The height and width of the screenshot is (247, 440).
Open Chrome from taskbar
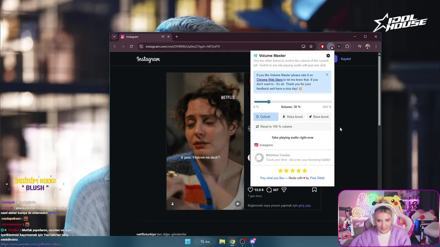pyautogui.click(x=232, y=242)
